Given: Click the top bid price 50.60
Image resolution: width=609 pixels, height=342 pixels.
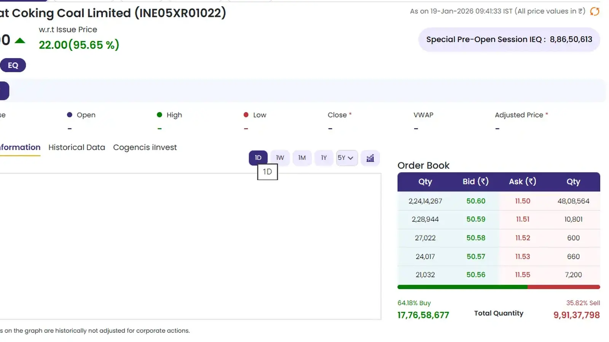Looking at the screenshot, I should [476, 201].
